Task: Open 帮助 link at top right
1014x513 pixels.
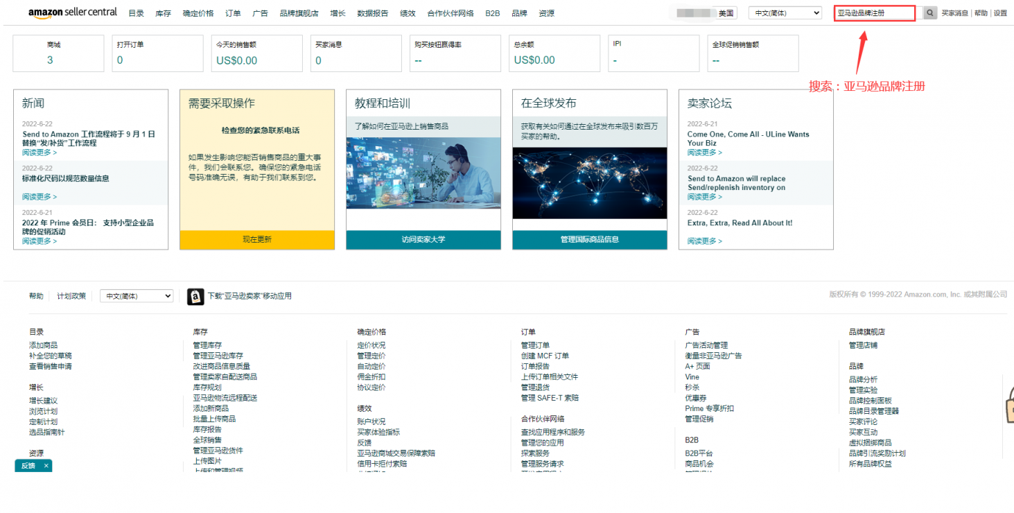Action: pos(981,13)
